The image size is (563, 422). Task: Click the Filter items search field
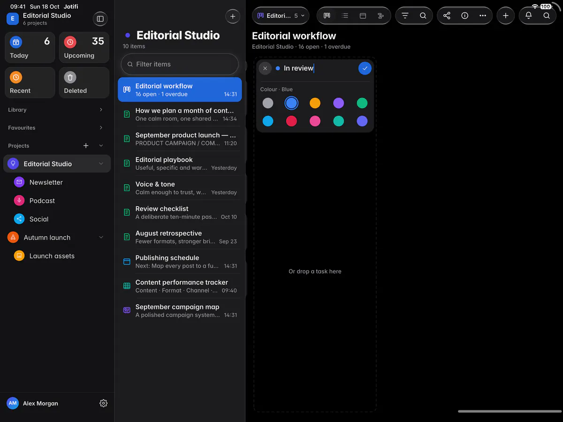[x=180, y=64]
